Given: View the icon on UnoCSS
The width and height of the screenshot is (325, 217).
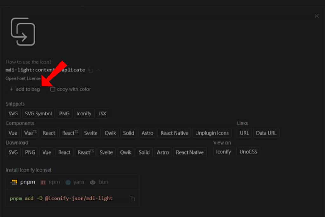Looking at the screenshot, I should click(x=248, y=152).
